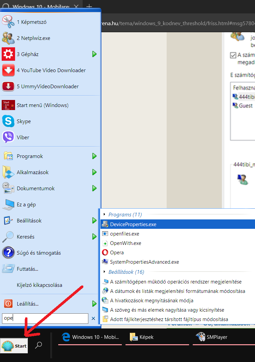
Task: Open the Gépház settings gear icon
Action: [8, 54]
